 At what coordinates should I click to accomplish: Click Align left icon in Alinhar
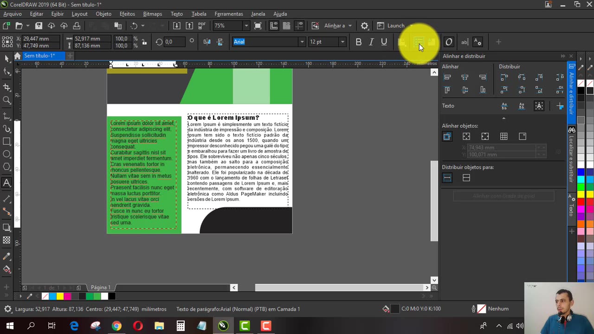[447, 77]
